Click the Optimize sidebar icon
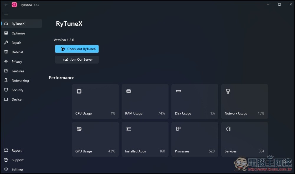This screenshot has height=174, width=295. pos(6,33)
